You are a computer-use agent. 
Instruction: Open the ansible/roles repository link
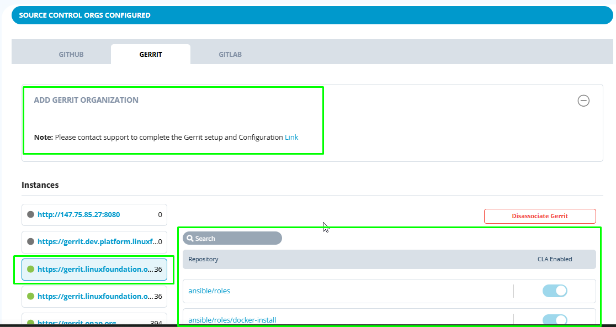click(x=209, y=291)
